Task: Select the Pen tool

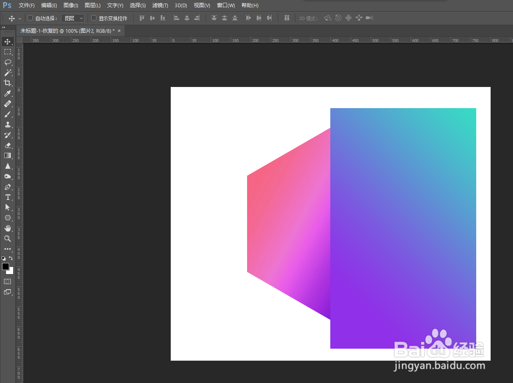Action: (8, 187)
